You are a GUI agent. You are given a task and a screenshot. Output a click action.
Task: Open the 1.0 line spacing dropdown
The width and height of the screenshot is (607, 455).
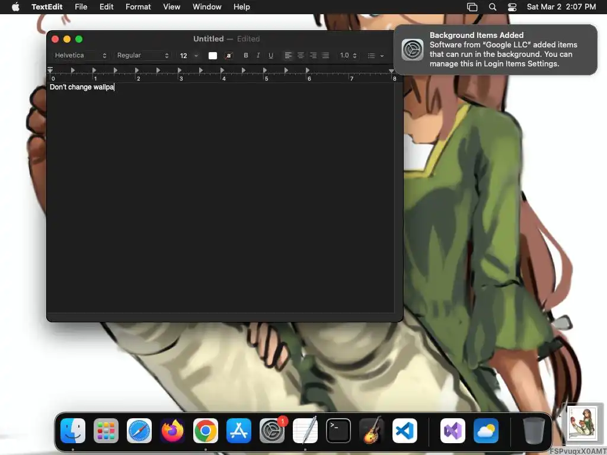pos(348,55)
